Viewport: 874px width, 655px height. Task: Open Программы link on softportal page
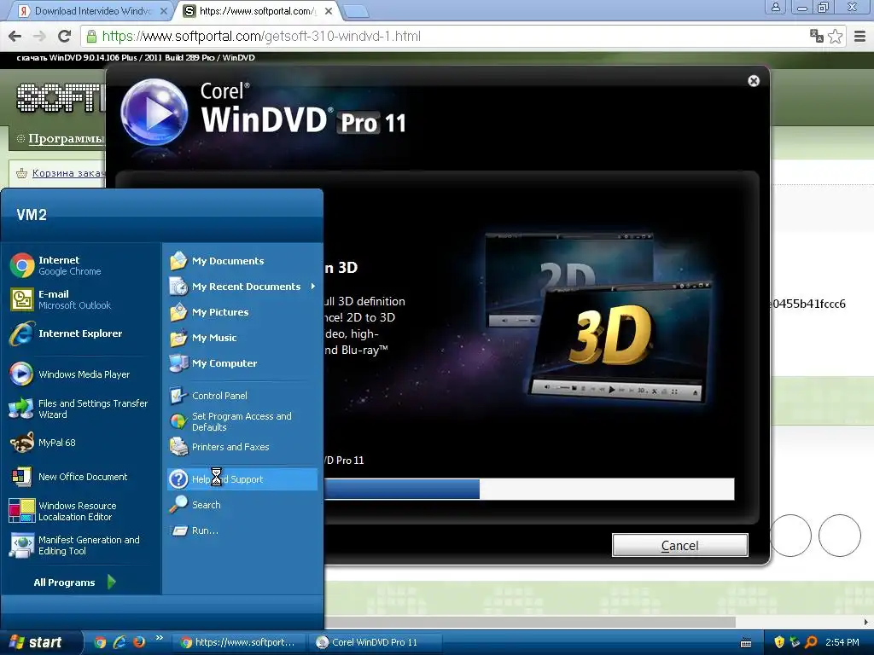coord(65,138)
